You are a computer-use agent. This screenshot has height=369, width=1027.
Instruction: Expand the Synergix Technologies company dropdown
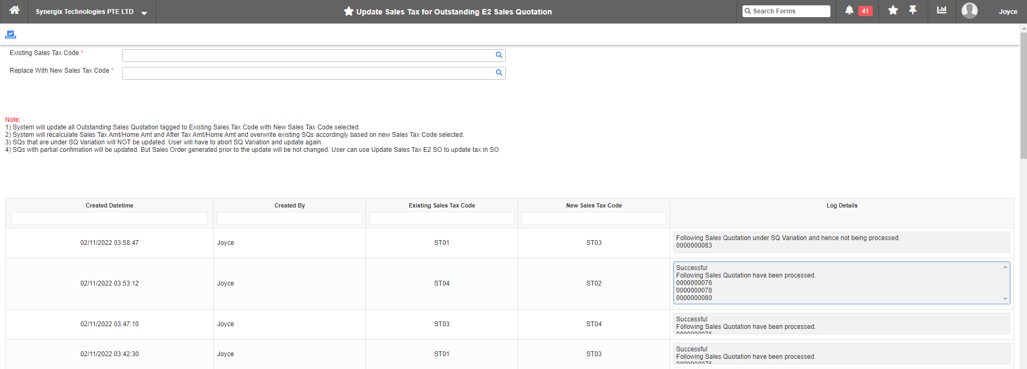144,12
